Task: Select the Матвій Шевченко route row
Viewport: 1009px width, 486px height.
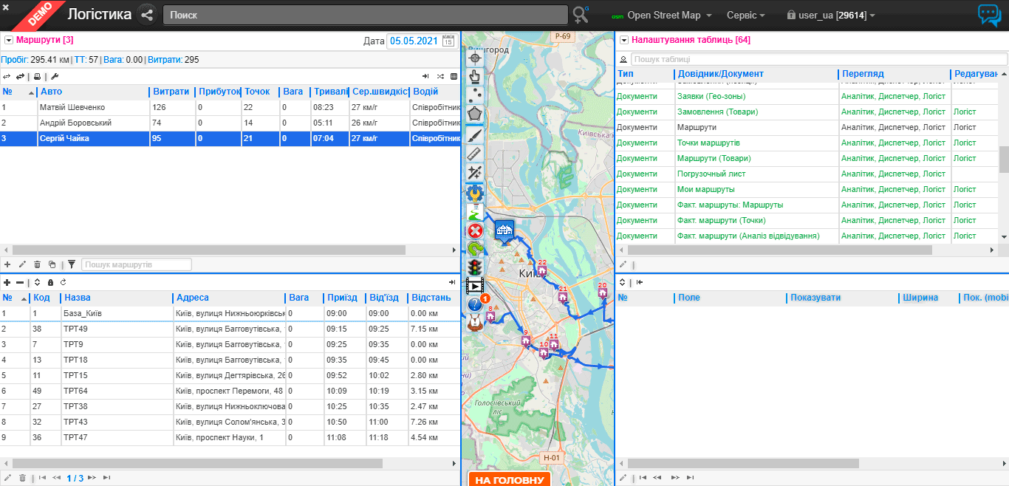Action: [x=74, y=107]
